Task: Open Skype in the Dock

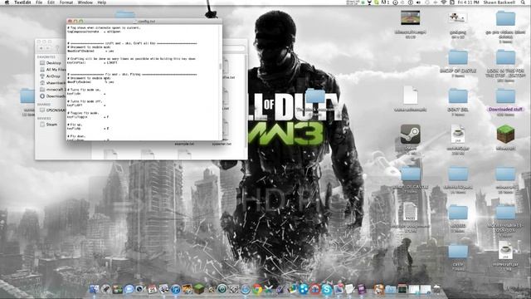Action: click(327, 289)
